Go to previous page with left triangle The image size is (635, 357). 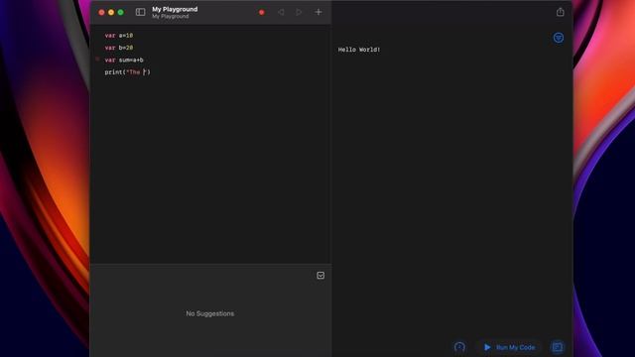[281, 12]
